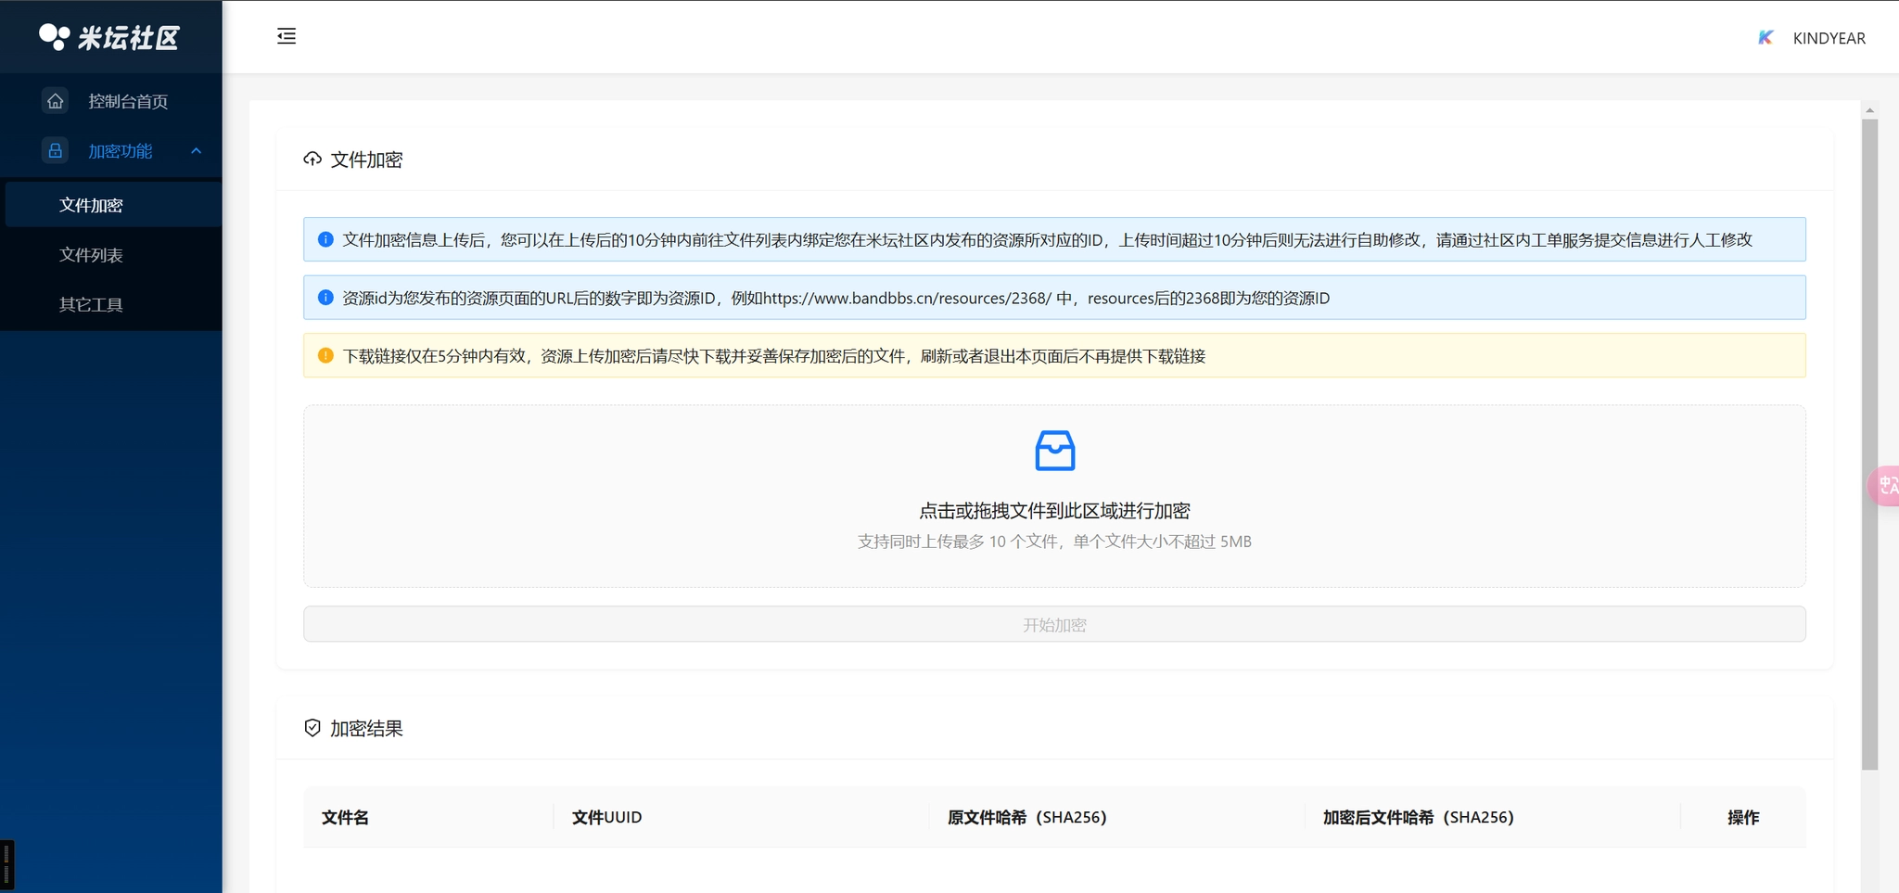The image size is (1899, 893).
Task: Click the 开始加密 button
Action: coord(1054,624)
